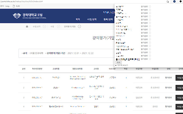Click the 상태 column header
Screen dimensions: 183x114
point(168,69)
